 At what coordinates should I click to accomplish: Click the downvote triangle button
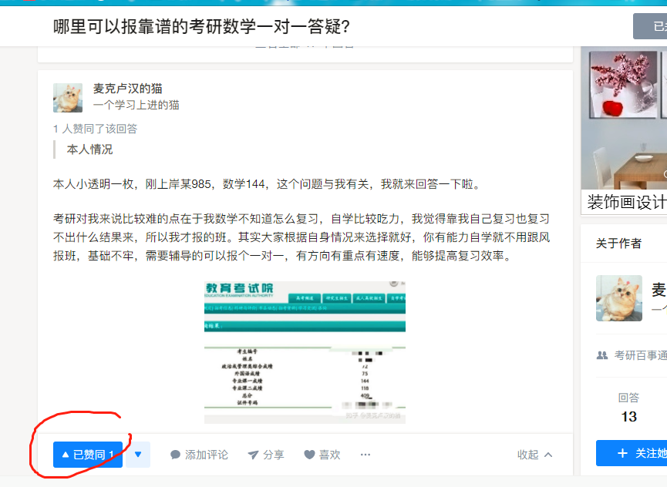click(138, 455)
